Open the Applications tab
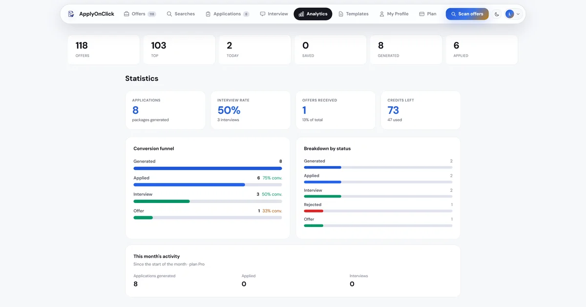The image size is (586, 307). pyautogui.click(x=227, y=14)
